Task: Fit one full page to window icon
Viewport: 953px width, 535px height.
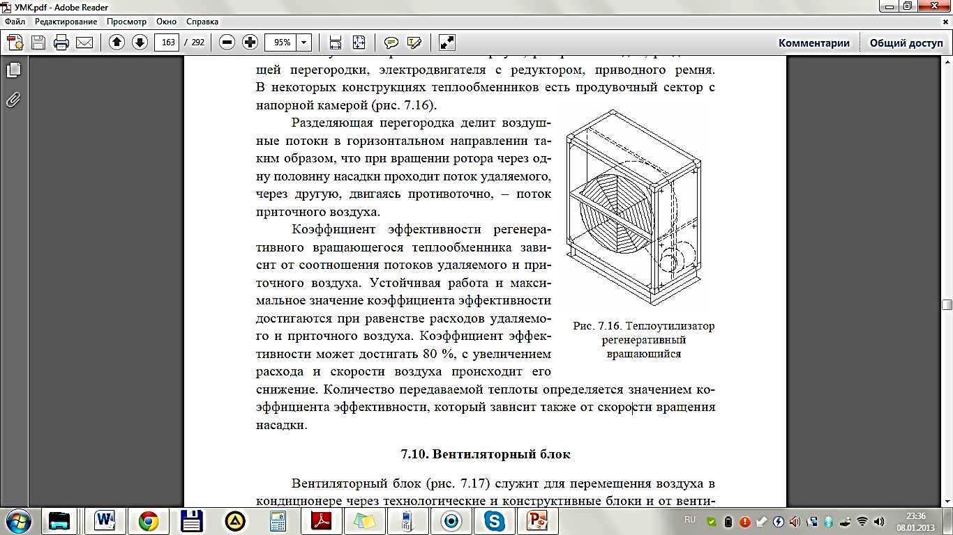Action: 359,42
